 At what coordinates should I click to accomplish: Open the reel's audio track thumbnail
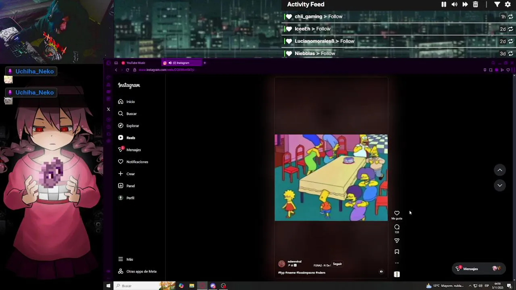pos(397,274)
